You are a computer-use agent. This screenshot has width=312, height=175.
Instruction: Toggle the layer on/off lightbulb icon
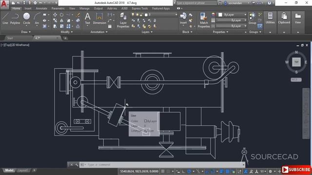click(133, 15)
